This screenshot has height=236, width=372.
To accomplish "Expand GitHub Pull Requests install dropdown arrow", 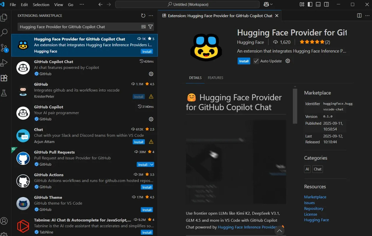I will point(152,164).
